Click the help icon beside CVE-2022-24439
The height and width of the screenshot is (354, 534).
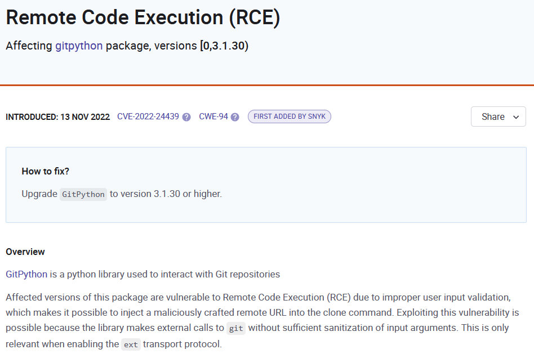click(186, 117)
